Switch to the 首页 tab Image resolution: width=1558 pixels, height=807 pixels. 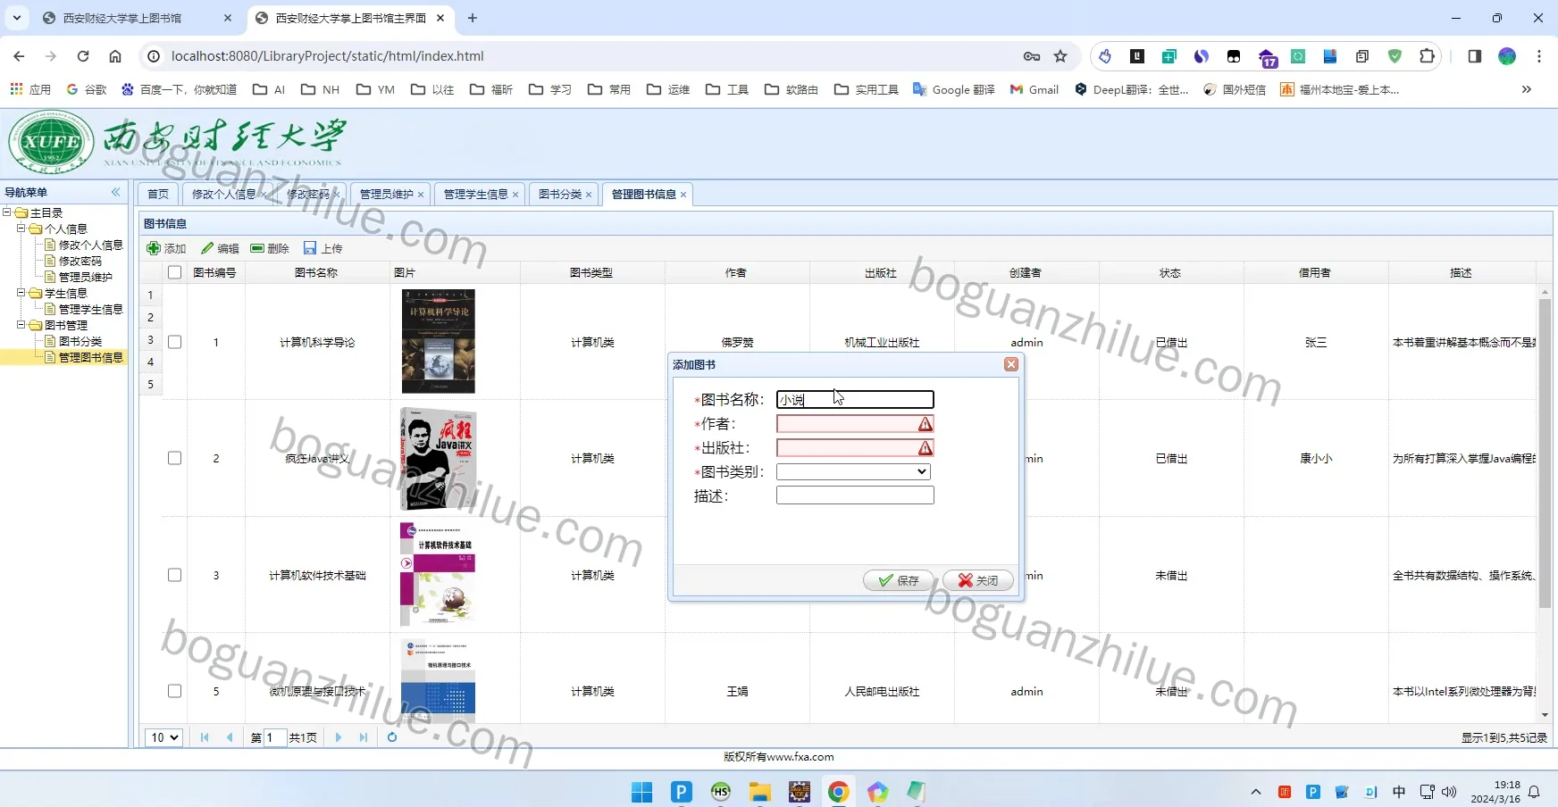tap(158, 194)
